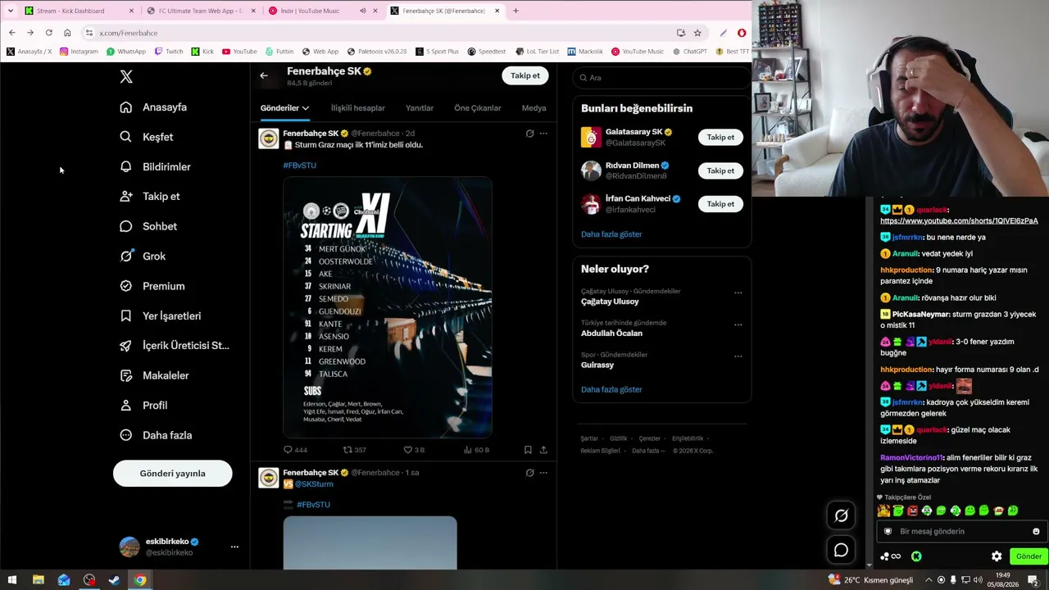Expand the Gönderiler dropdown chevron
1049x590 pixels.
pos(306,108)
